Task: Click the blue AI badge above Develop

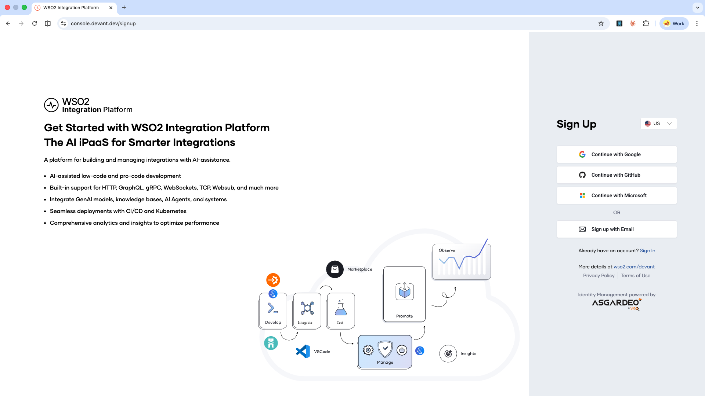Action: (x=273, y=294)
